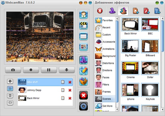Pause the webcam video

point(49,70)
